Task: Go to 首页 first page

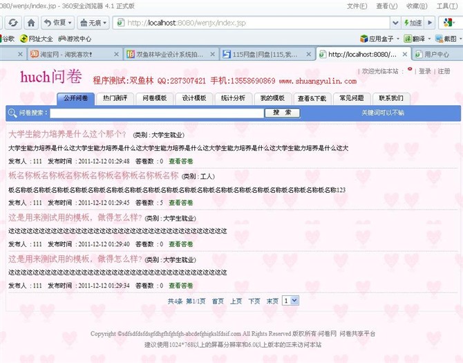Action: (x=218, y=301)
